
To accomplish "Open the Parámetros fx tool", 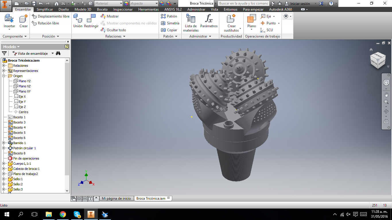I will tap(209, 19).
